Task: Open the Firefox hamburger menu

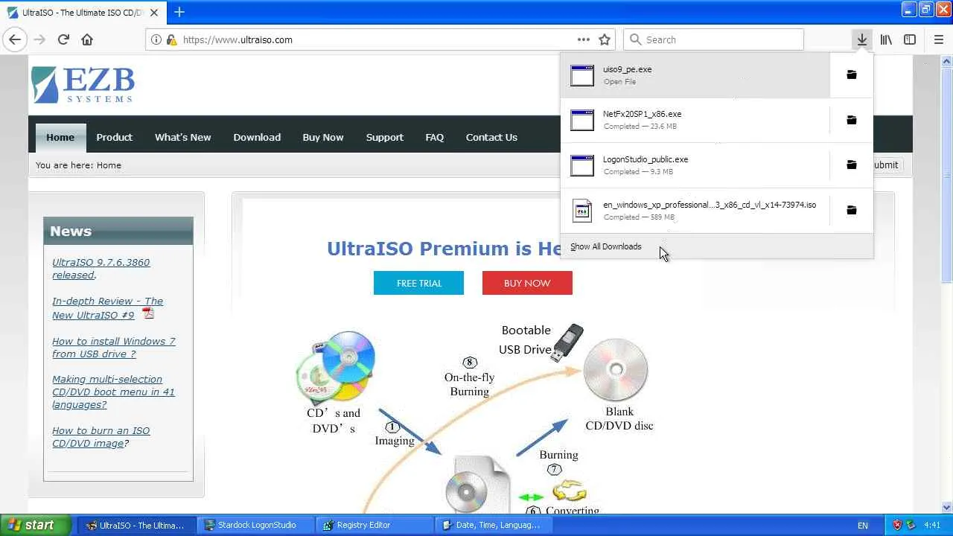Action: 938,39
